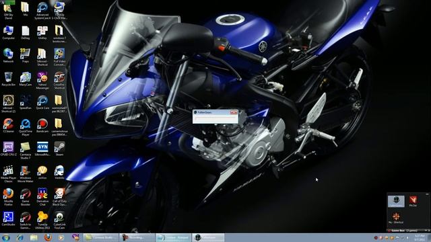Screen dimensions: 431x242
Task: Launch Steam from the desktop
Action: pyautogui.click(x=59, y=149)
